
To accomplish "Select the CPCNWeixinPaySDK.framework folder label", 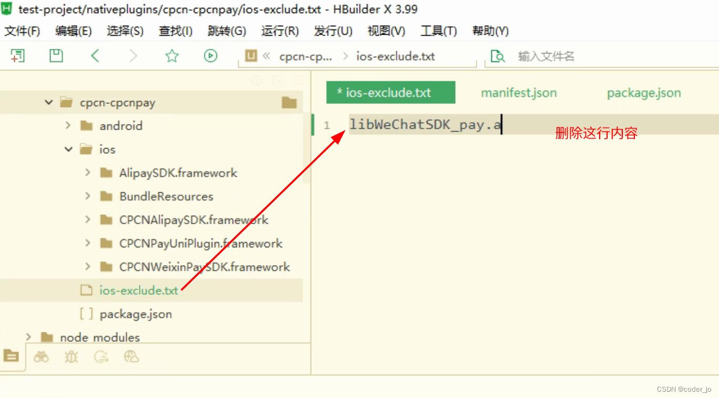I will pyautogui.click(x=204, y=267).
